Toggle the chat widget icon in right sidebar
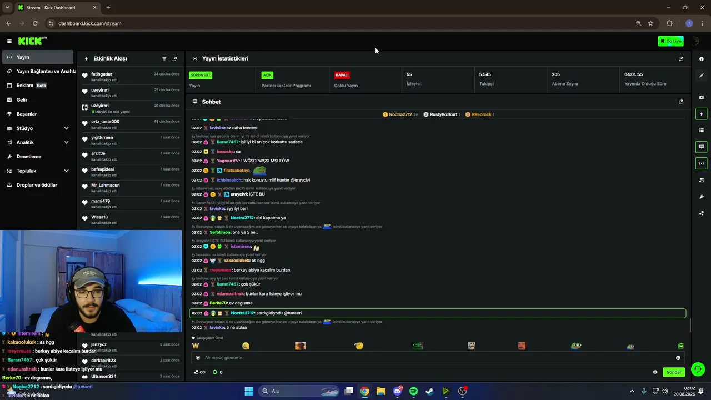The image size is (711, 400). (701, 147)
